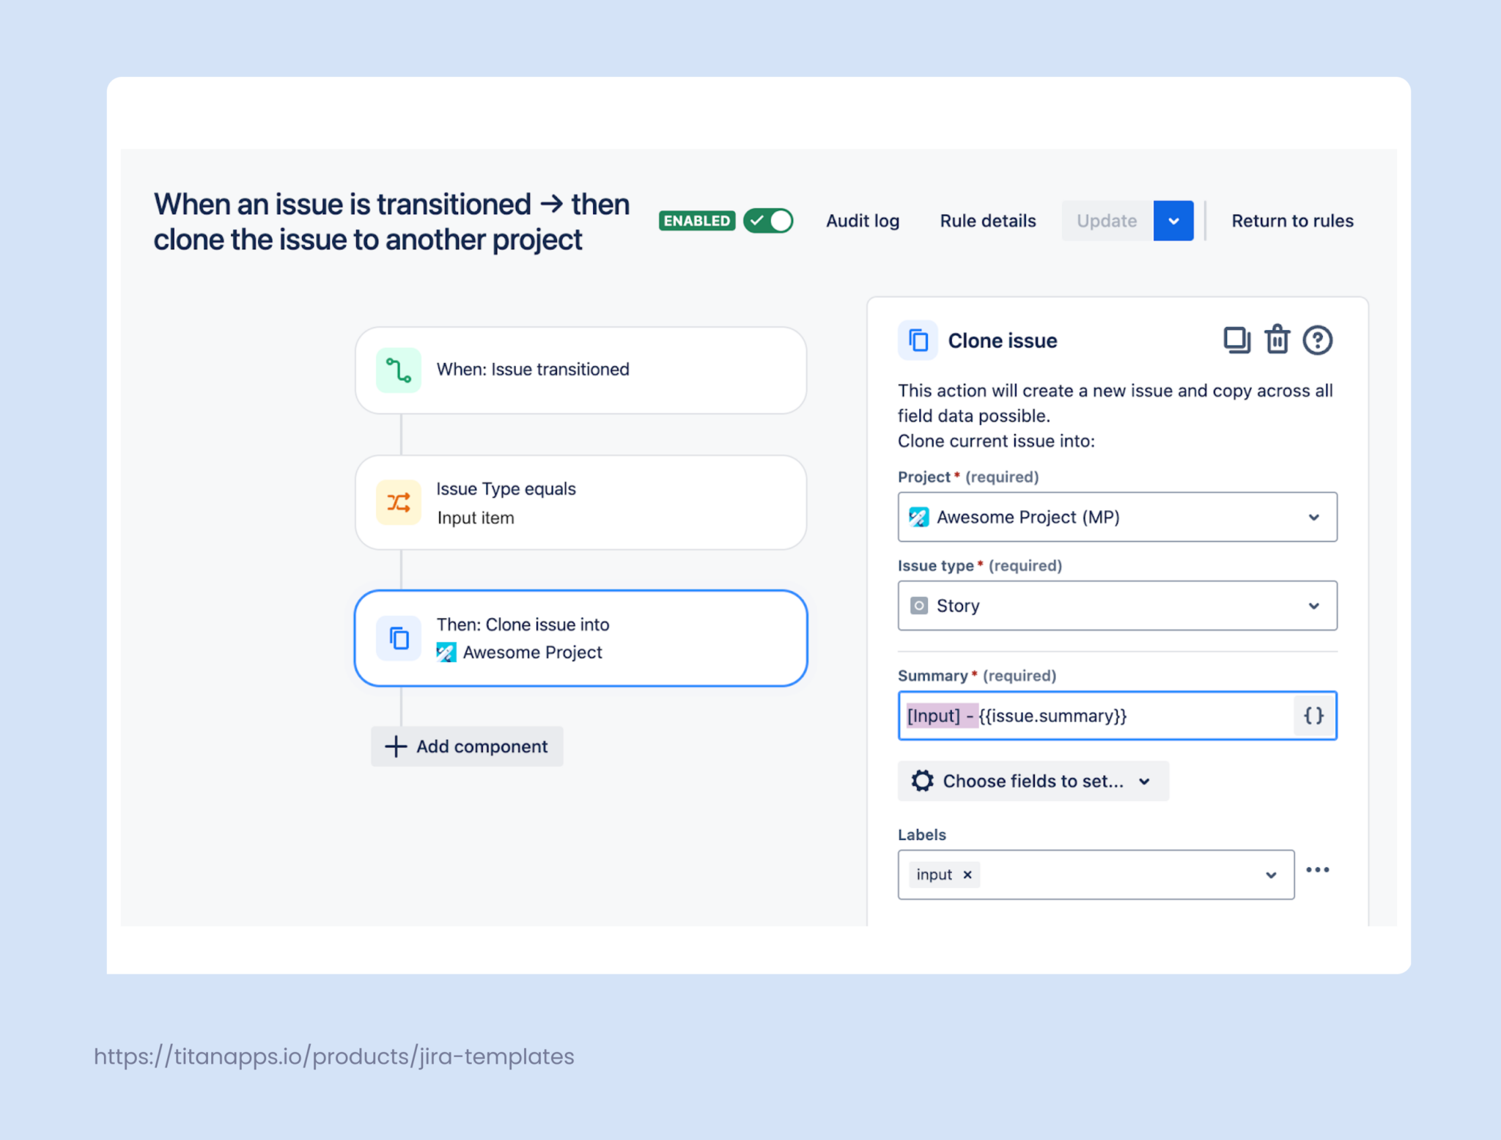This screenshot has height=1140, width=1501.
Task: Insert smart value using {} icon
Action: click(x=1313, y=716)
